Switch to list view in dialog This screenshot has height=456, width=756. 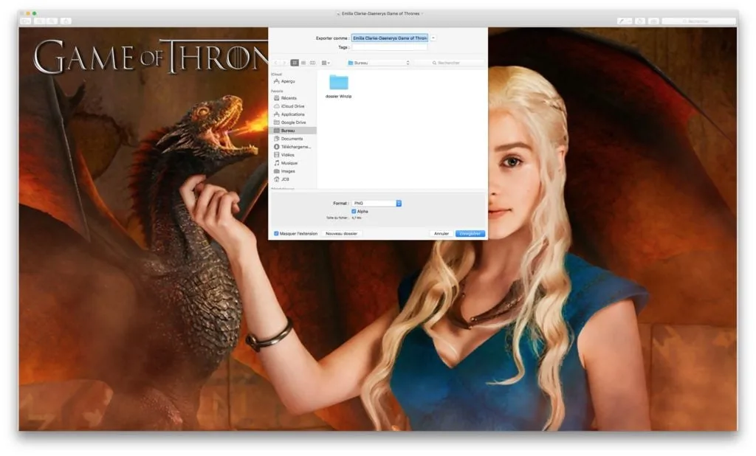303,63
